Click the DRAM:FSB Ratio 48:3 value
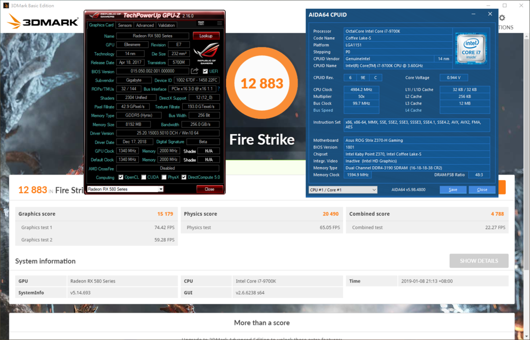Screen dimensions: 530x340 pyautogui.click(x=479, y=175)
